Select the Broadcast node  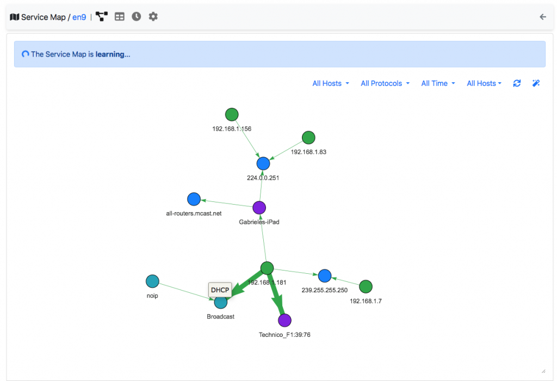(x=221, y=303)
